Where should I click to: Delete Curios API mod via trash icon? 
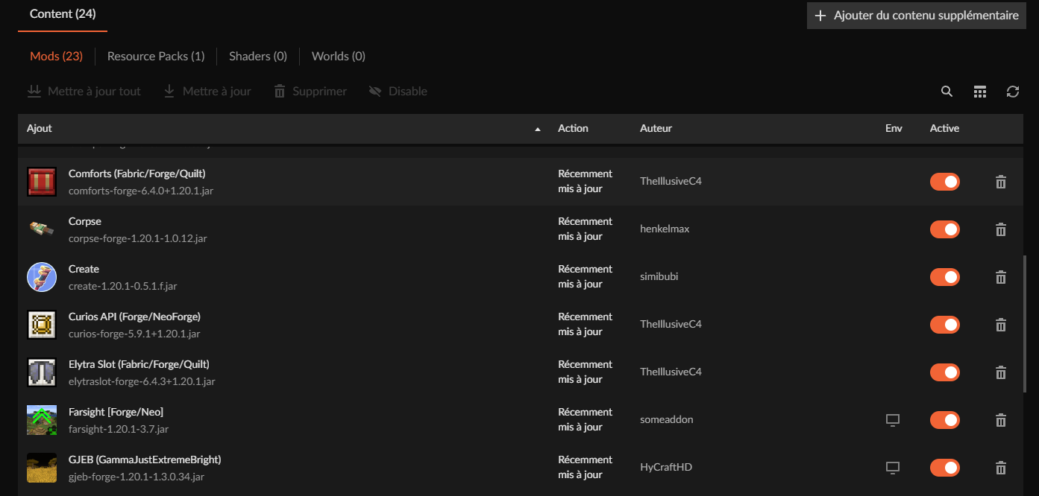click(x=1001, y=325)
